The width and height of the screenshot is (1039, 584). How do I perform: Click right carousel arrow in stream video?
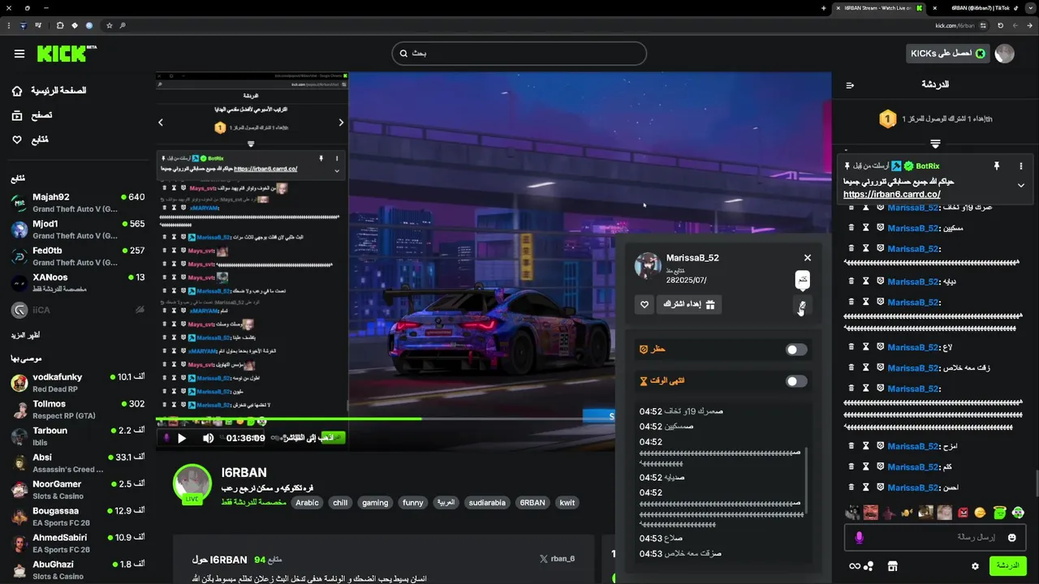[341, 122]
